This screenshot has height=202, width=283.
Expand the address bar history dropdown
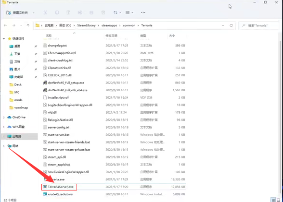[223, 25]
